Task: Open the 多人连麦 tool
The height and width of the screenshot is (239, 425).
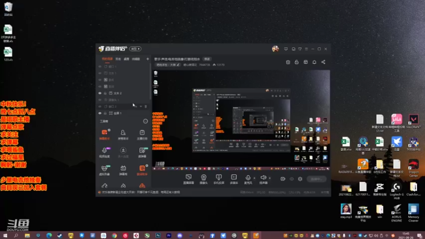Action: pyautogui.click(x=123, y=152)
